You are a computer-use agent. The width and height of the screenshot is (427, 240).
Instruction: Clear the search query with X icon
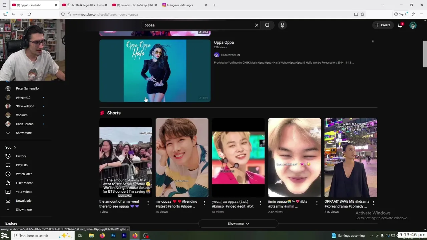[x=257, y=25]
